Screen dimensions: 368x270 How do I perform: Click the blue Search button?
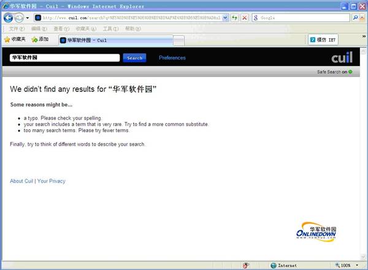click(135, 58)
